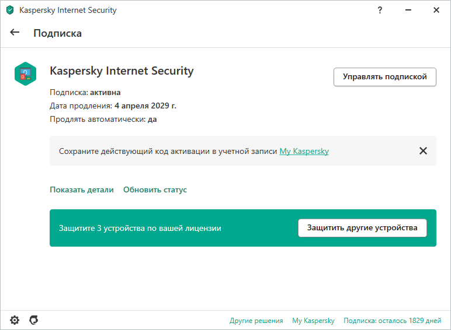Open the support headset icon in footer

click(x=34, y=320)
